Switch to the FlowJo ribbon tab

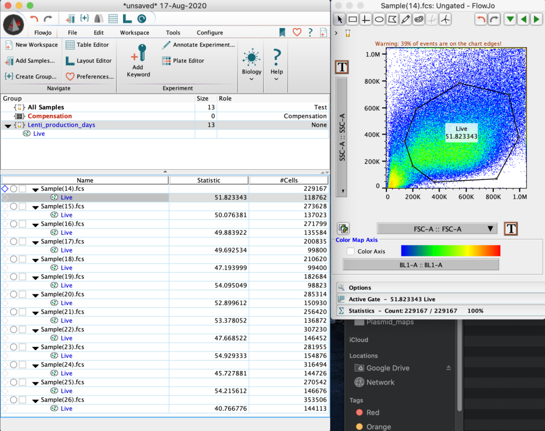[43, 32]
